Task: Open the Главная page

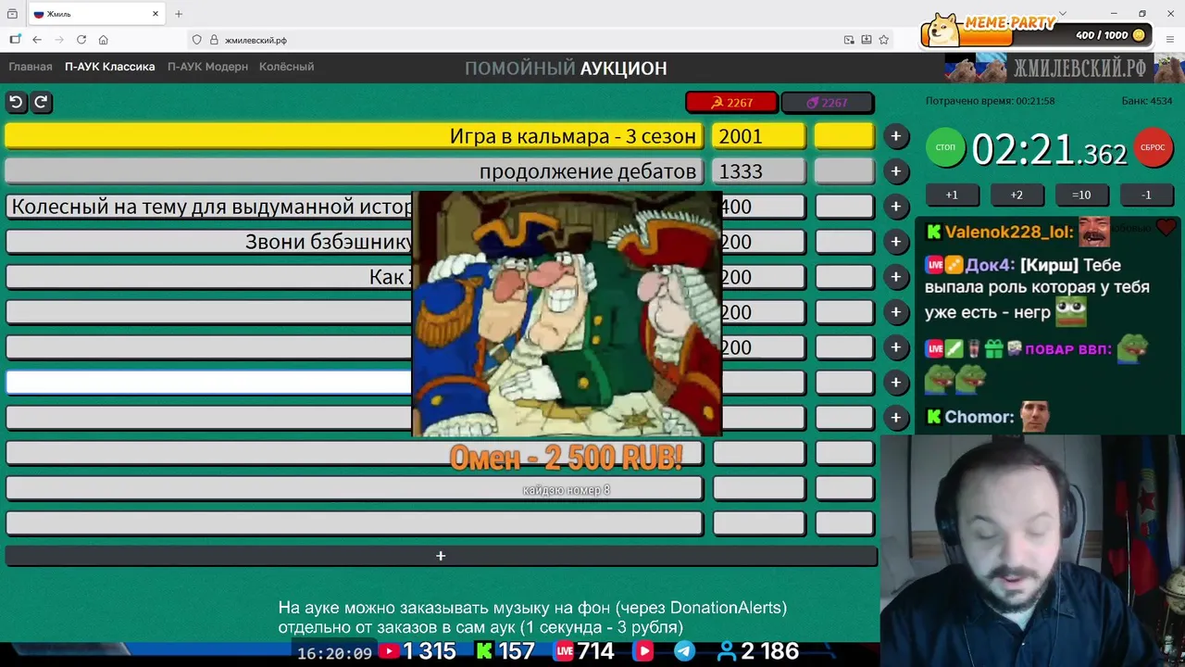Action: (31, 67)
